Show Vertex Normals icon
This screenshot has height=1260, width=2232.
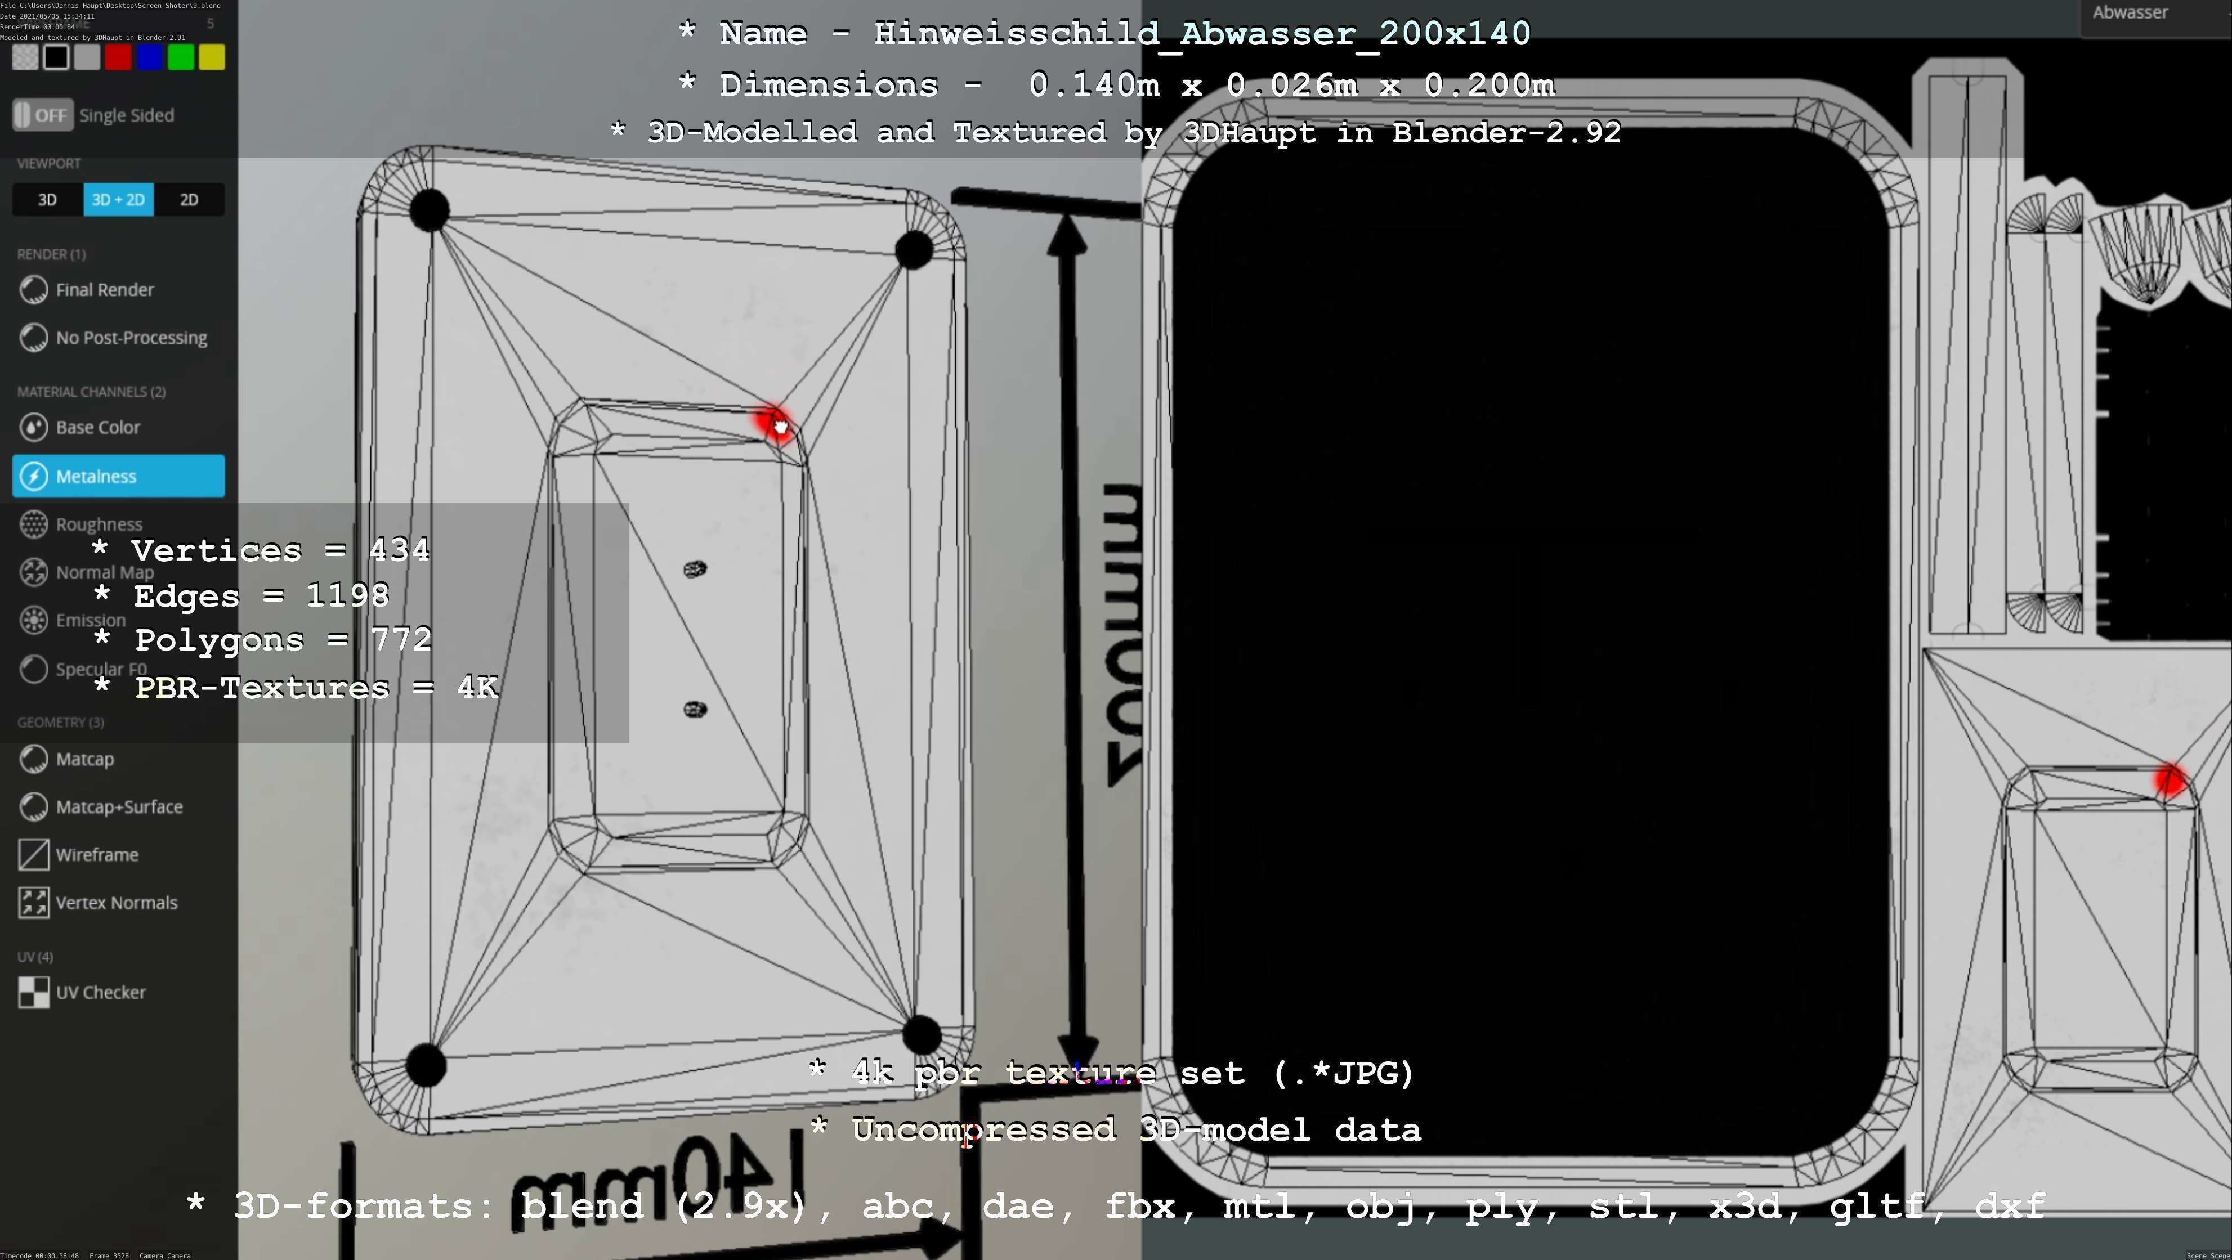34,902
